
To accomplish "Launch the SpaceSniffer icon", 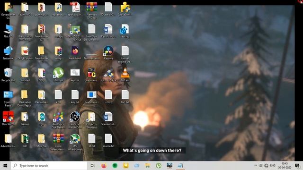I will pos(125,9).
